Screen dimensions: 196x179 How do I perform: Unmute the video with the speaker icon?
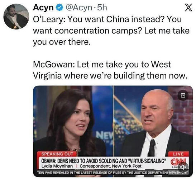183,167
